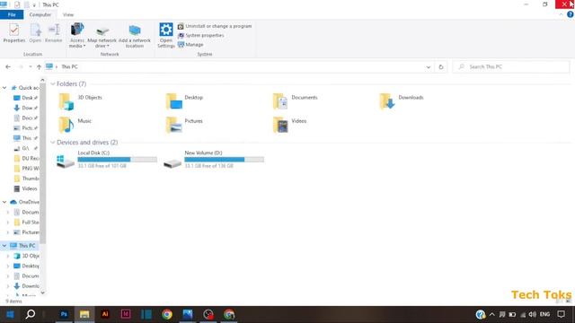Collapse OneDrive tree node
Image resolution: width=575 pixels, height=323 pixels.
click(4, 202)
